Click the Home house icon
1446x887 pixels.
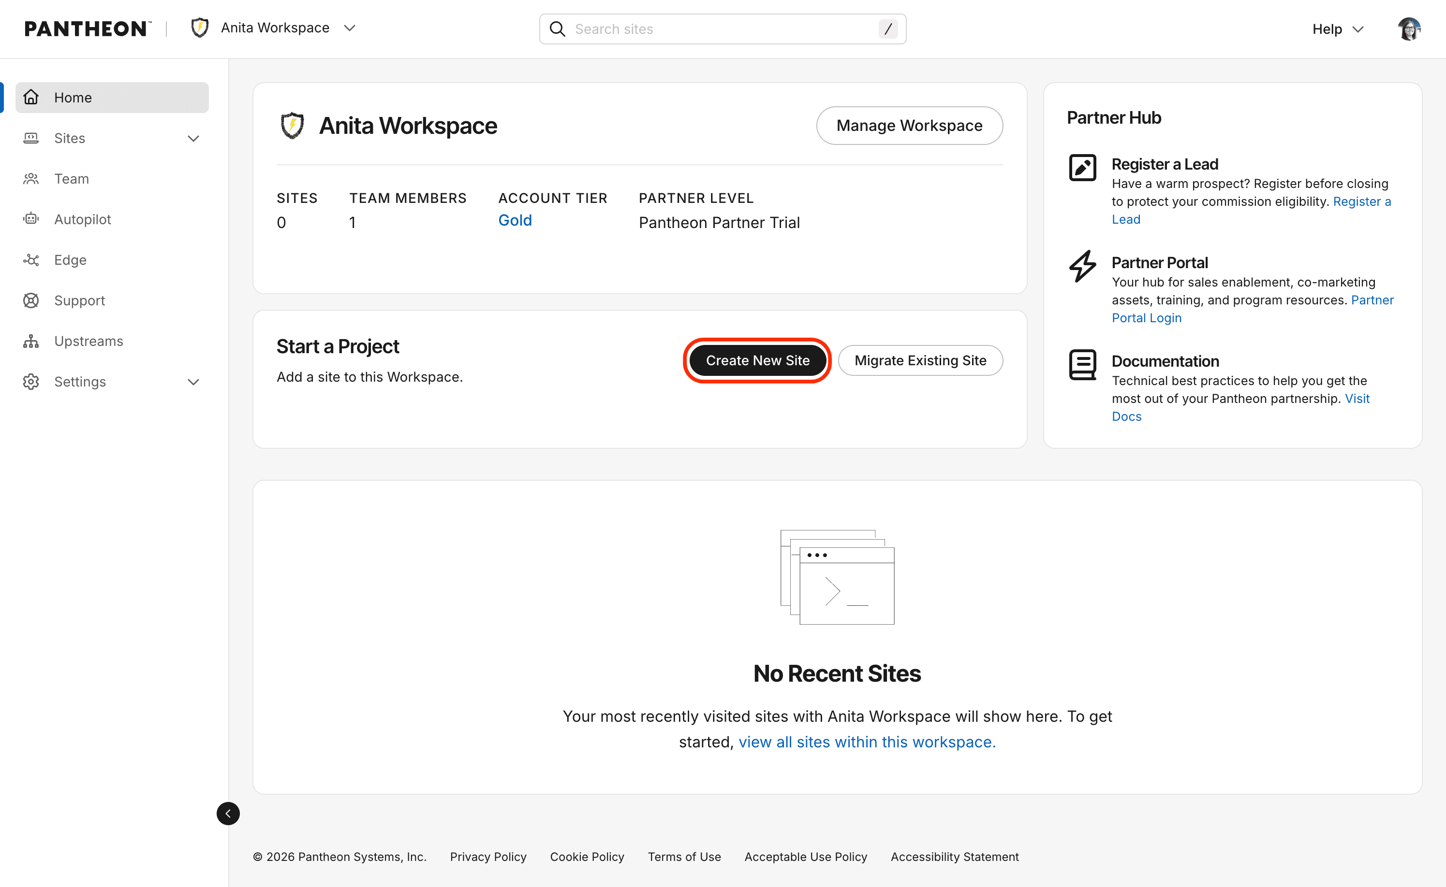[x=31, y=97]
